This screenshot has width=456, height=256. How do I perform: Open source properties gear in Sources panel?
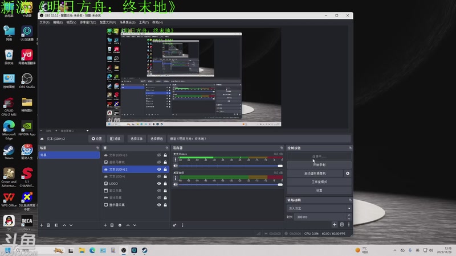coord(120,225)
